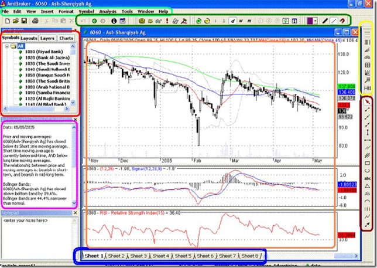The image size is (377, 268).
Task: Select the rectangle drawing tool
Action: [x=367, y=163]
